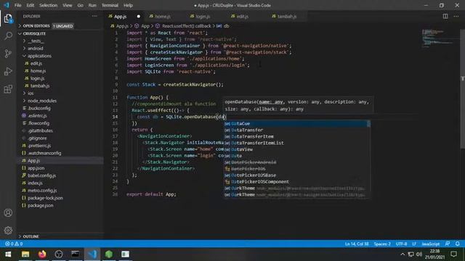Image resolution: width=465 pixels, height=261 pixels.
Task: Open Firefox from the taskbar
Action: coord(42,254)
